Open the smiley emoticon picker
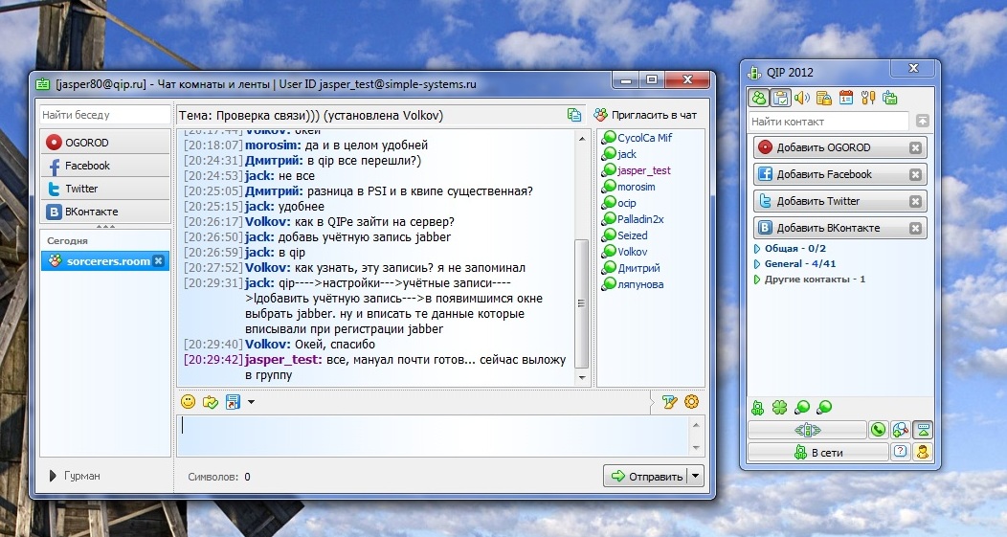The image size is (1007, 537). tap(189, 401)
